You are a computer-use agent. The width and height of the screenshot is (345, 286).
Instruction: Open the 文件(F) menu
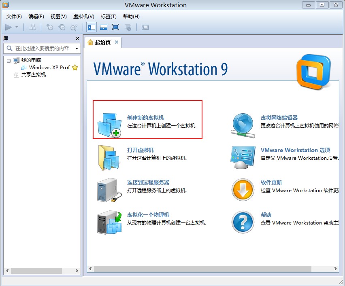click(14, 17)
